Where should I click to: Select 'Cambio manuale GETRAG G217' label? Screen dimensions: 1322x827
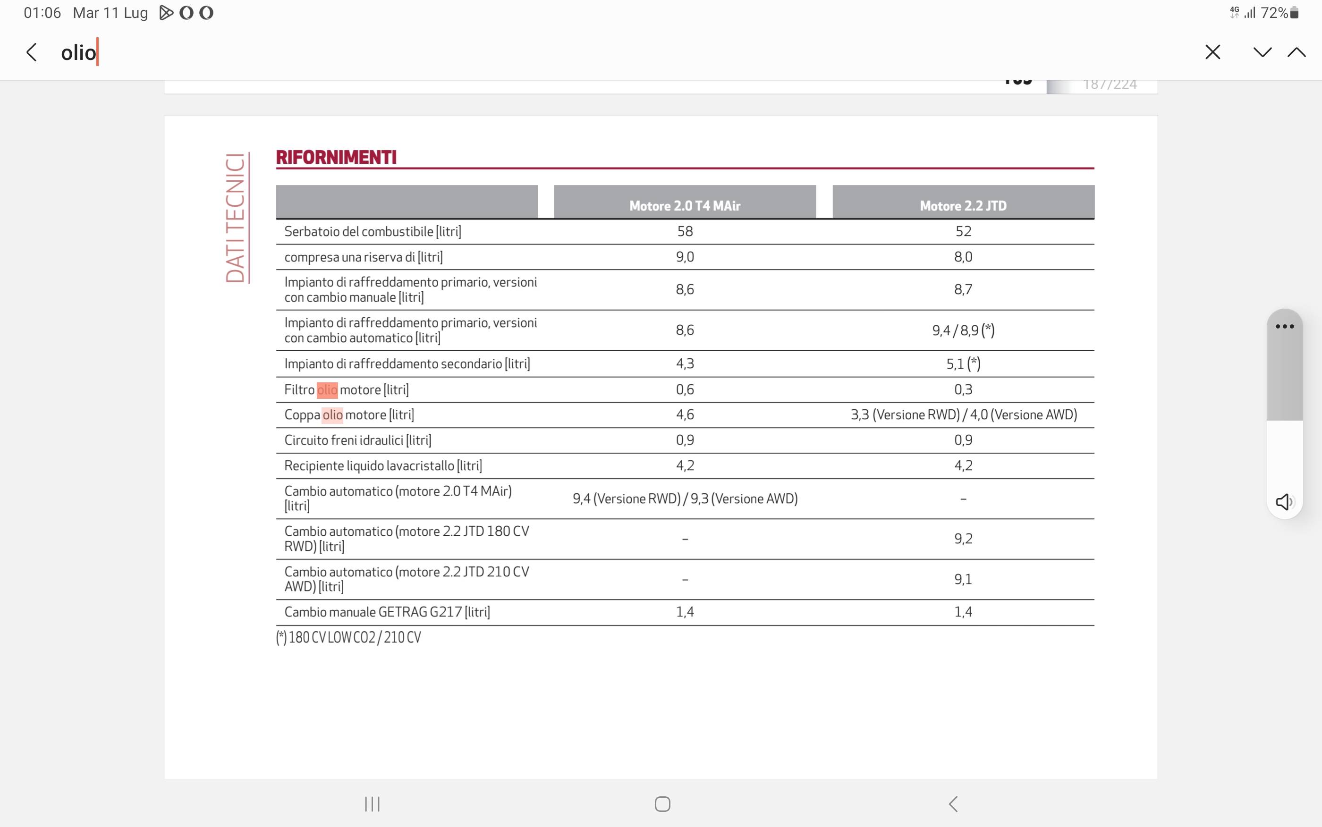point(387,612)
